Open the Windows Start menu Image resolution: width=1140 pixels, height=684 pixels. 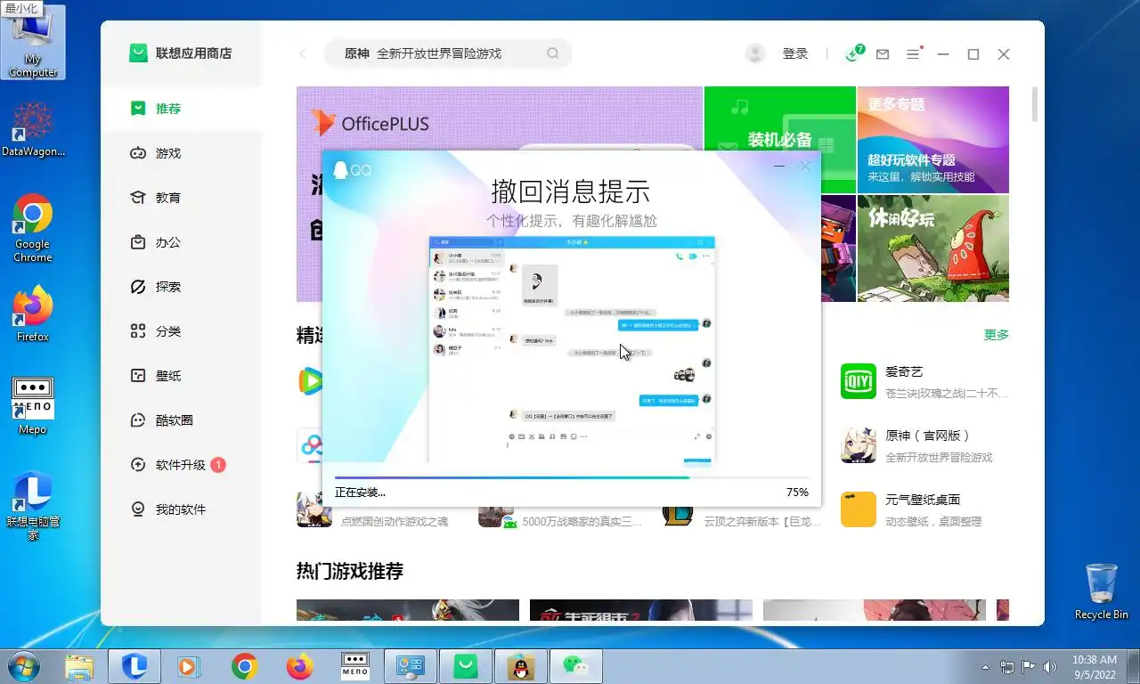tap(23, 666)
